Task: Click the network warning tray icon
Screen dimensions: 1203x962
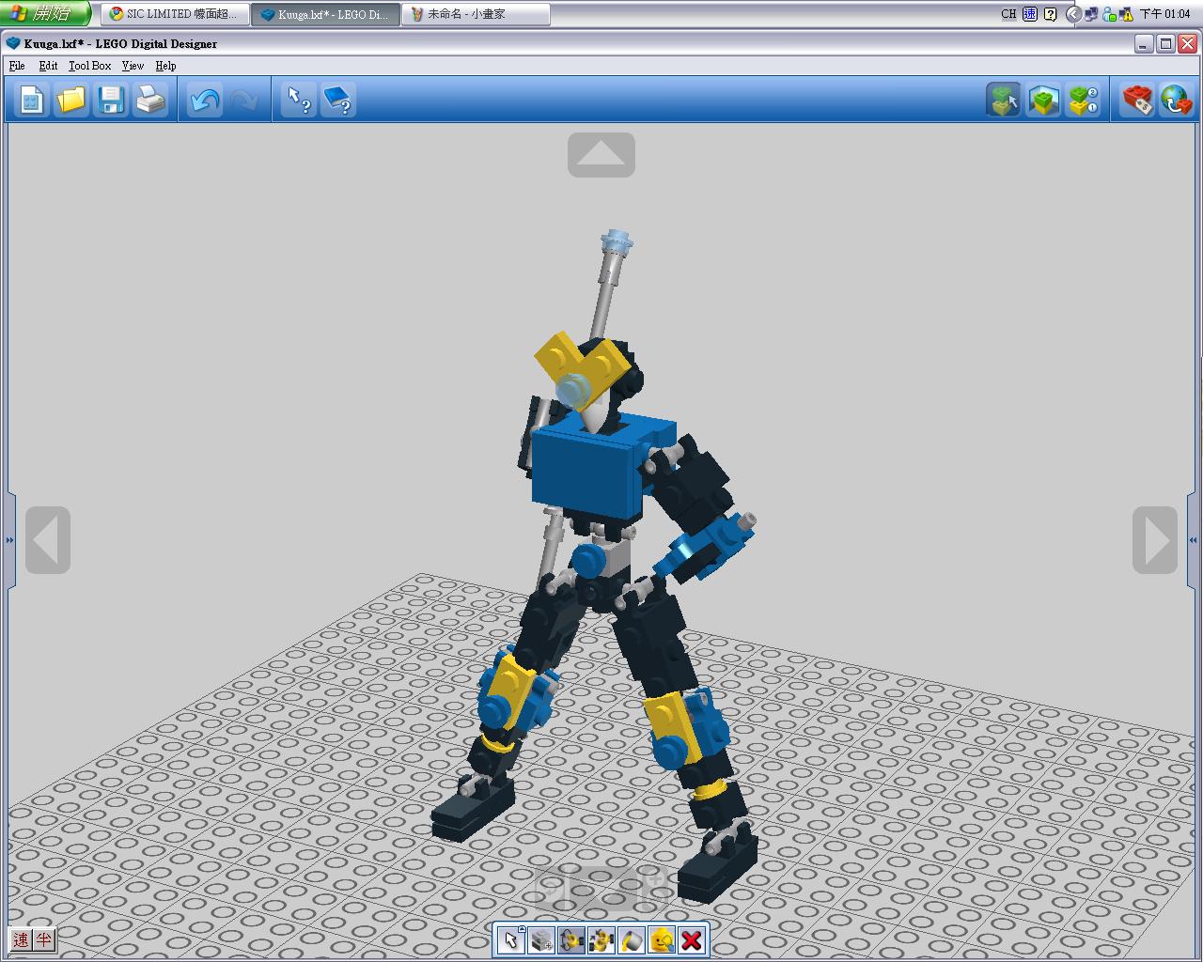Action: coord(1126,14)
